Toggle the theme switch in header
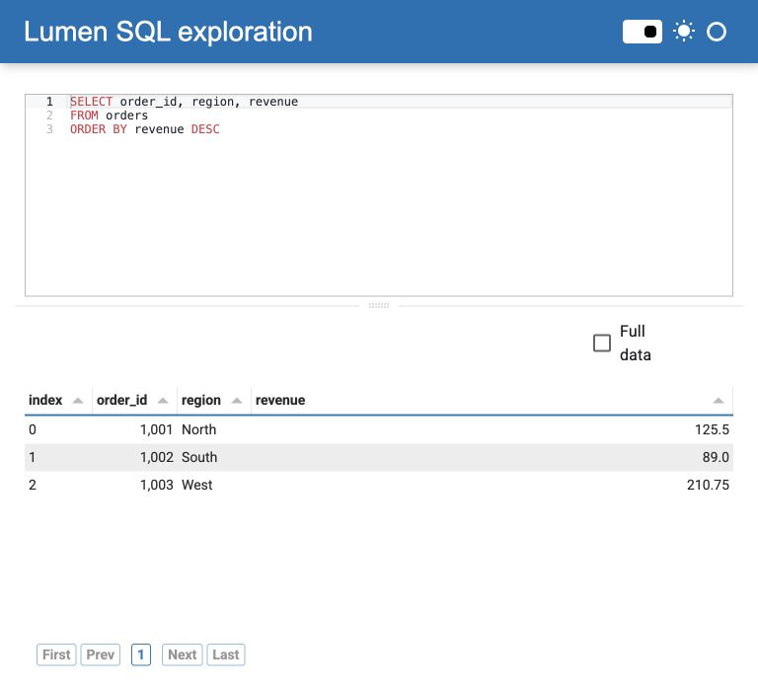 pyautogui.click(x=642, y=32)
